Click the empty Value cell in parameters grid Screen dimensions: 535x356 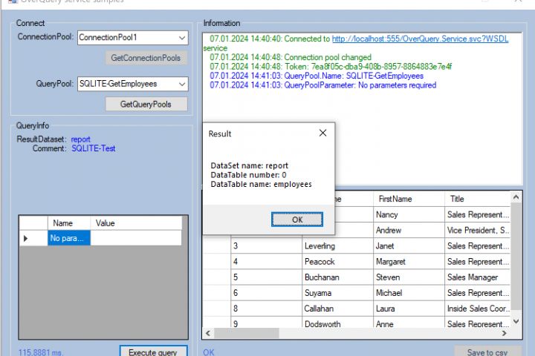tap(135, 238)
